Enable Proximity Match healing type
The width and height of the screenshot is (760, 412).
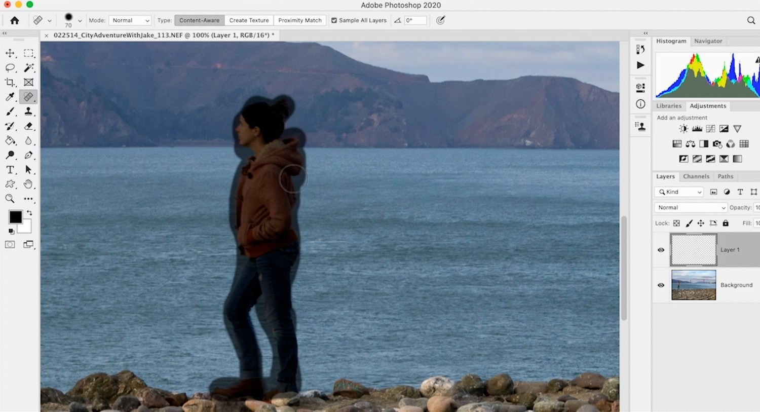click(x=300, y=20)
